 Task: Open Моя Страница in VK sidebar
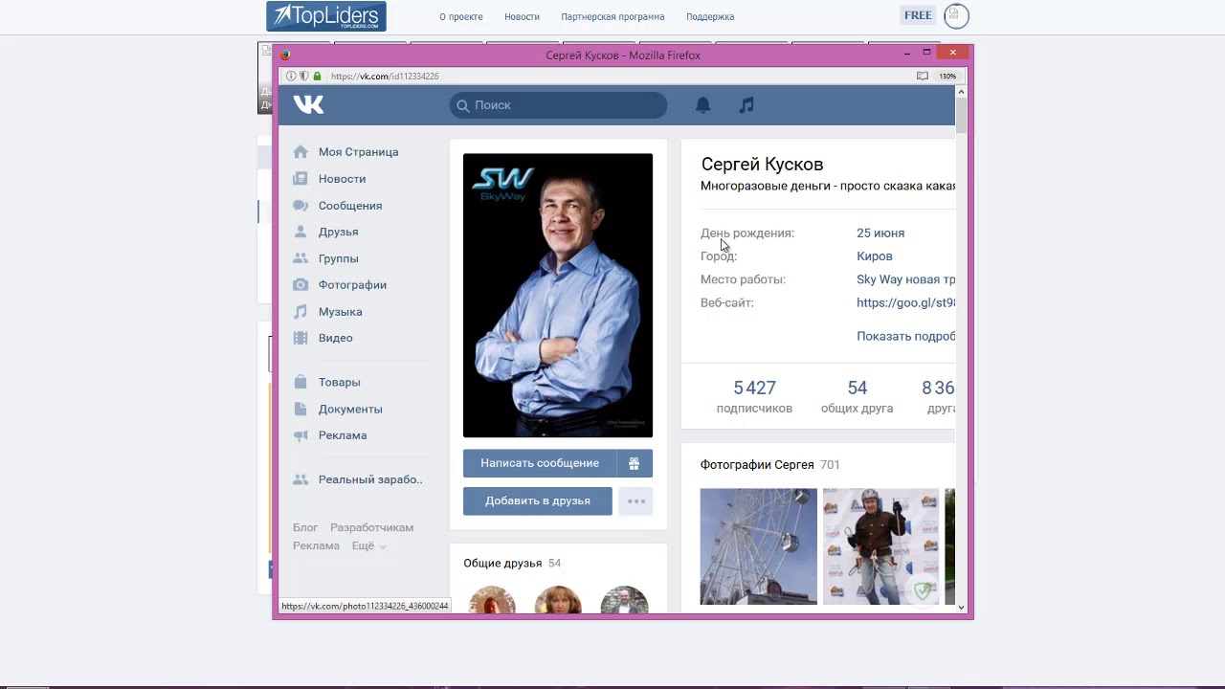(x=358, y=151)
